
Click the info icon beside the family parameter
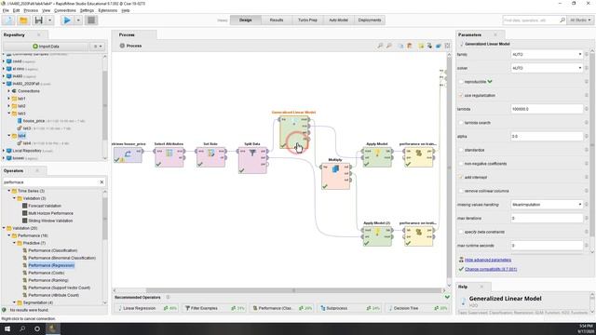[587, 54]
